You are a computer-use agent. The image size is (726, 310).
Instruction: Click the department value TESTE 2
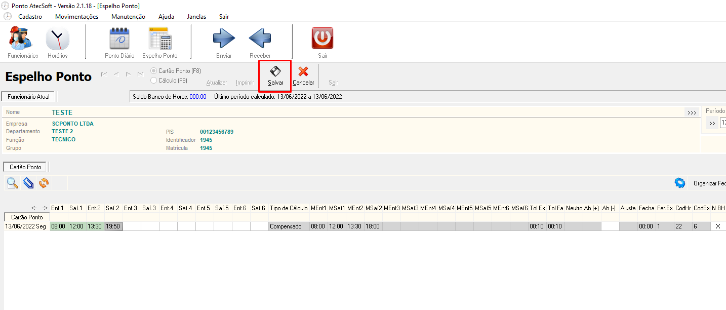(63, 132)
